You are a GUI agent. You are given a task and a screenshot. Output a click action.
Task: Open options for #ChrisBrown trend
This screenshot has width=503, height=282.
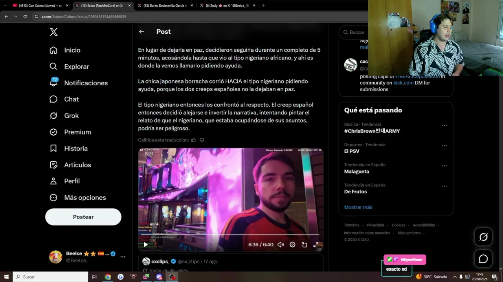pyautogui.click(x=444, y=125)
